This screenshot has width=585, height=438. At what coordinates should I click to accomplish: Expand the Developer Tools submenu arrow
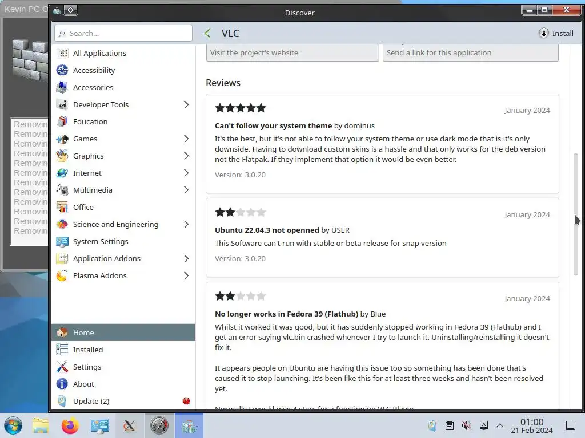(x=186, y=105)
